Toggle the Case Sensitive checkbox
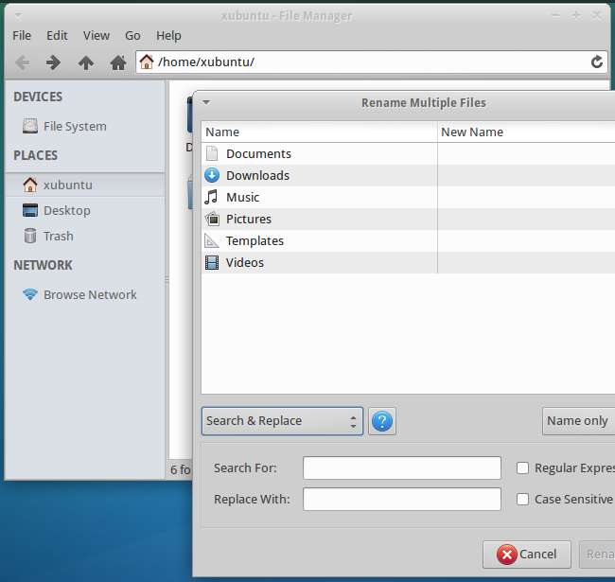615x582 pixels. 522,499
